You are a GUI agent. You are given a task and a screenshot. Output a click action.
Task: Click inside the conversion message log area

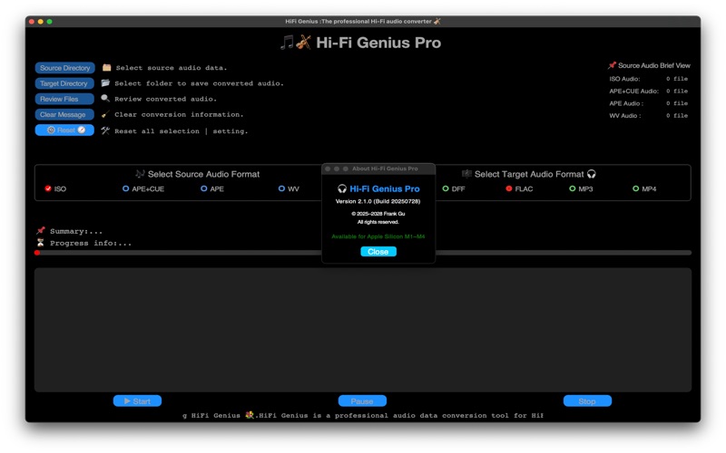coord(363,330)
